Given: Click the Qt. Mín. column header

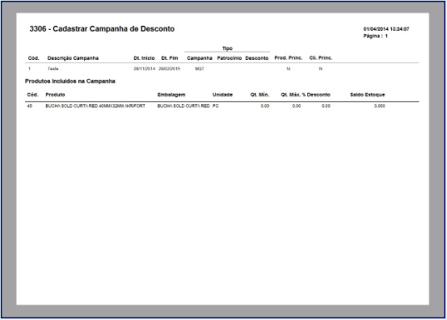Looking at the screenshot, I should click(x=259, y=95).
